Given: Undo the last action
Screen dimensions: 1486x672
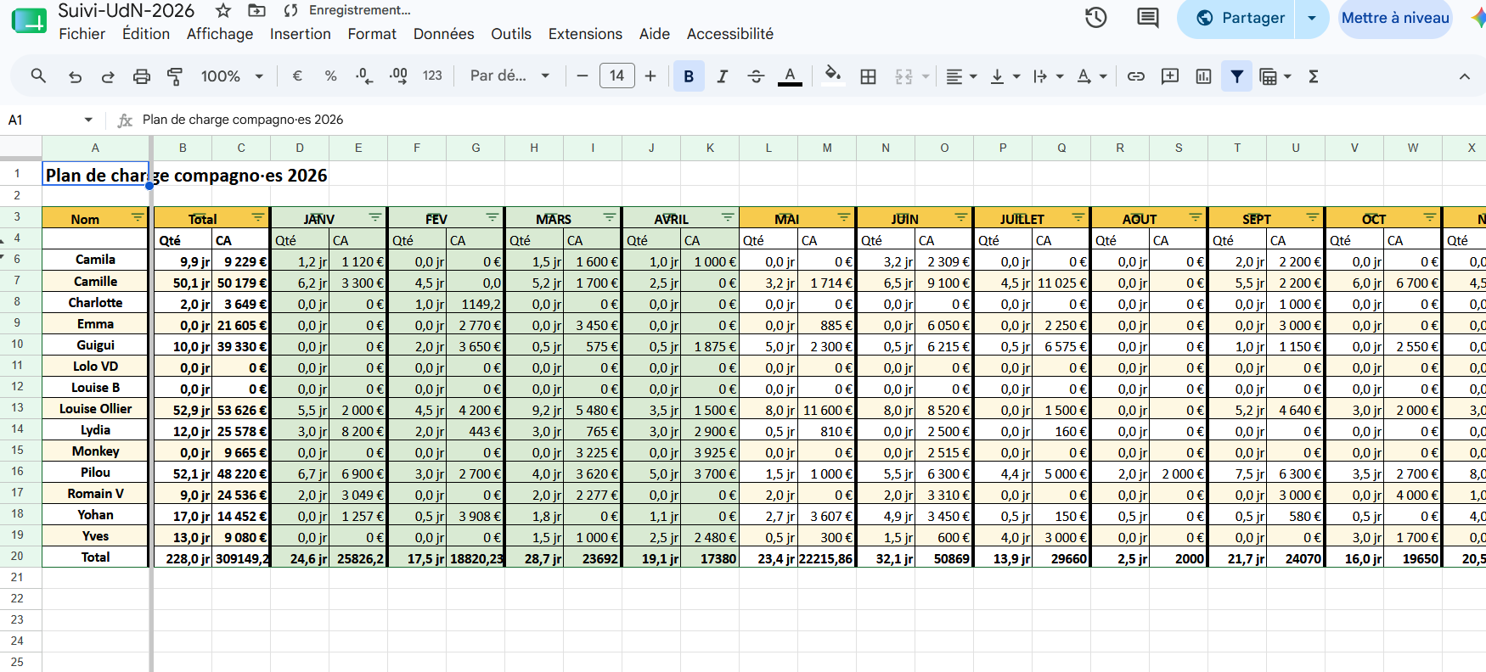Looking at the screenshot, I should point(75,76).
